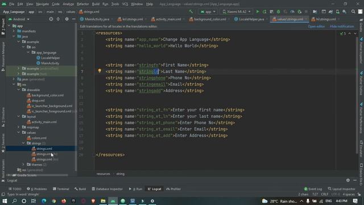Image resolution: width=364 pixels, height=205 pixels.
Task: Click the Hide notification link
Action: [x=342, y=27]
